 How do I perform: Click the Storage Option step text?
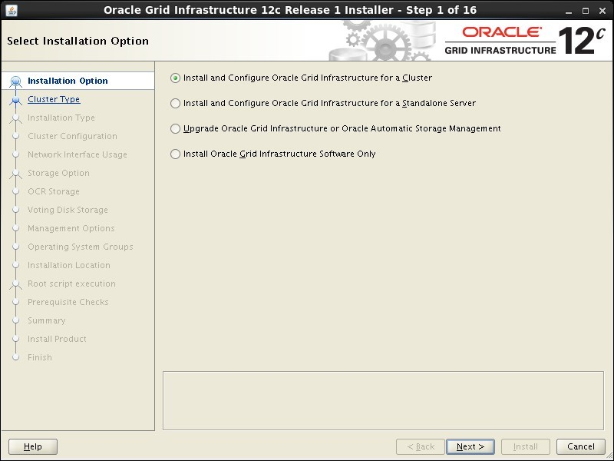pyautogui.click(x=58, y=173)
